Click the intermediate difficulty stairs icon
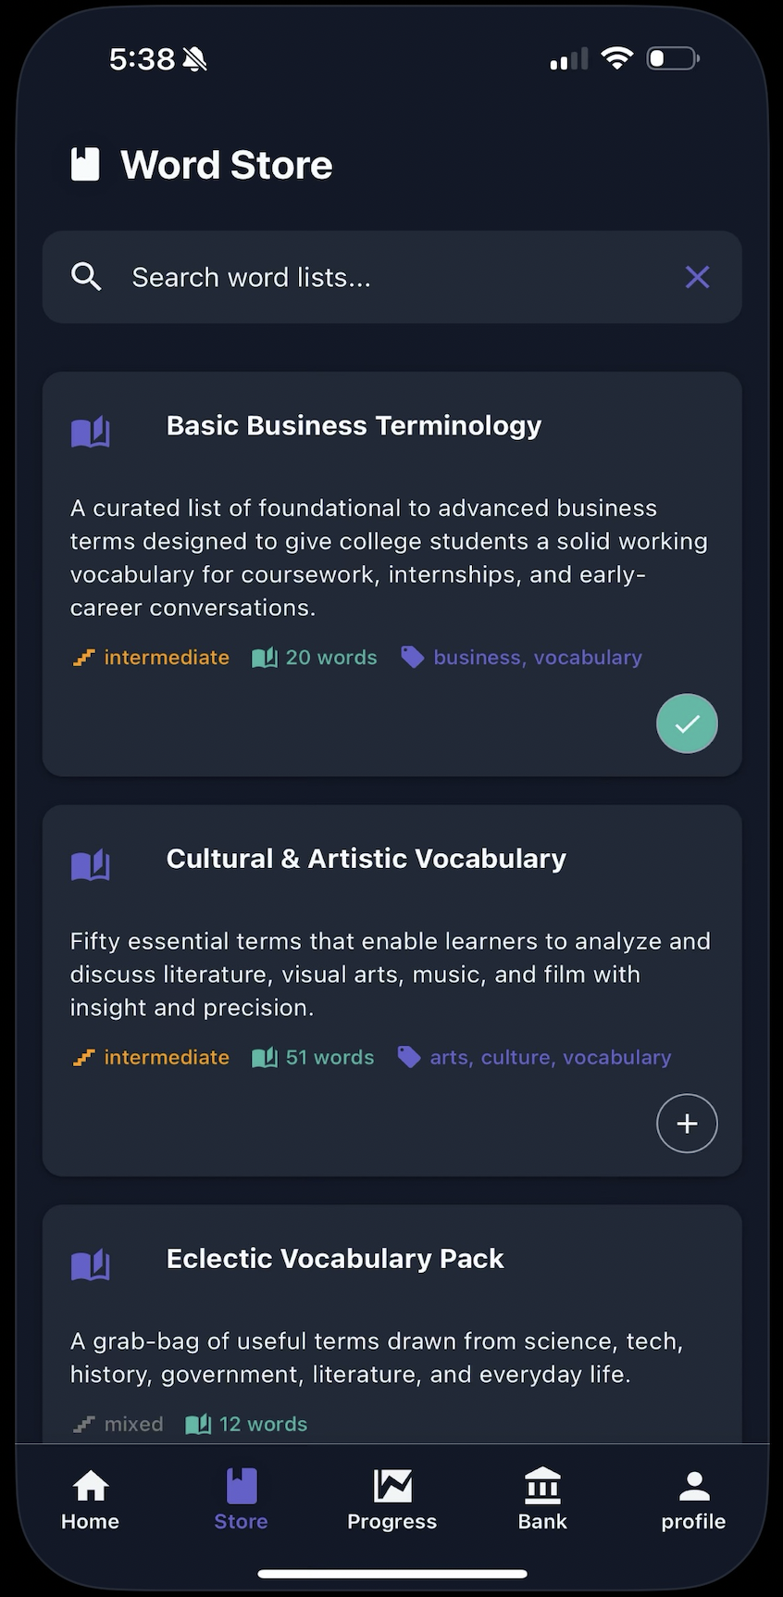Screen dimensions: 783x1597 (82, 657)
